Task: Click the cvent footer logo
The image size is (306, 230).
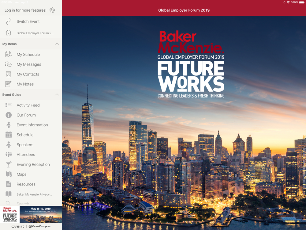Action: (18, 226)
